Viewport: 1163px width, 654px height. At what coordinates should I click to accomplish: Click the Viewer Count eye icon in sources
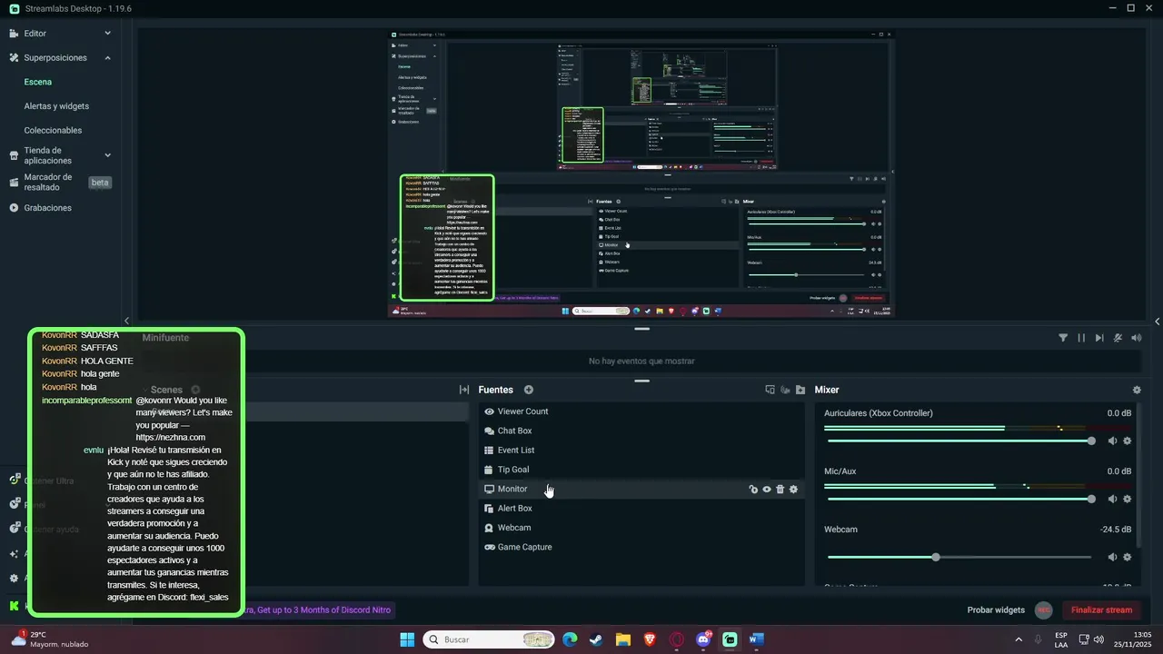pos(490,411)
